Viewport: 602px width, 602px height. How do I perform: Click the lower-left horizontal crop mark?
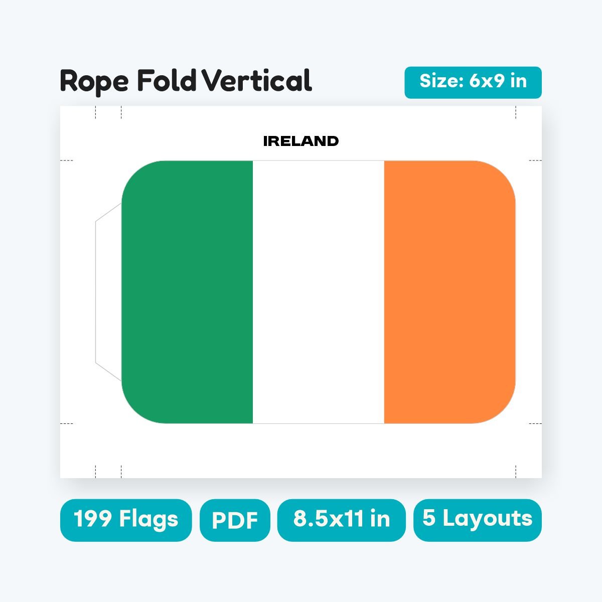(x=67, y=423)
